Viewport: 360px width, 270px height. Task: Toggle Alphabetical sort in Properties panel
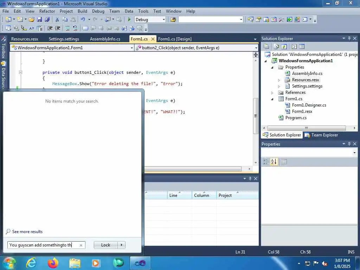pyautogui.click(x=274, y=162)
